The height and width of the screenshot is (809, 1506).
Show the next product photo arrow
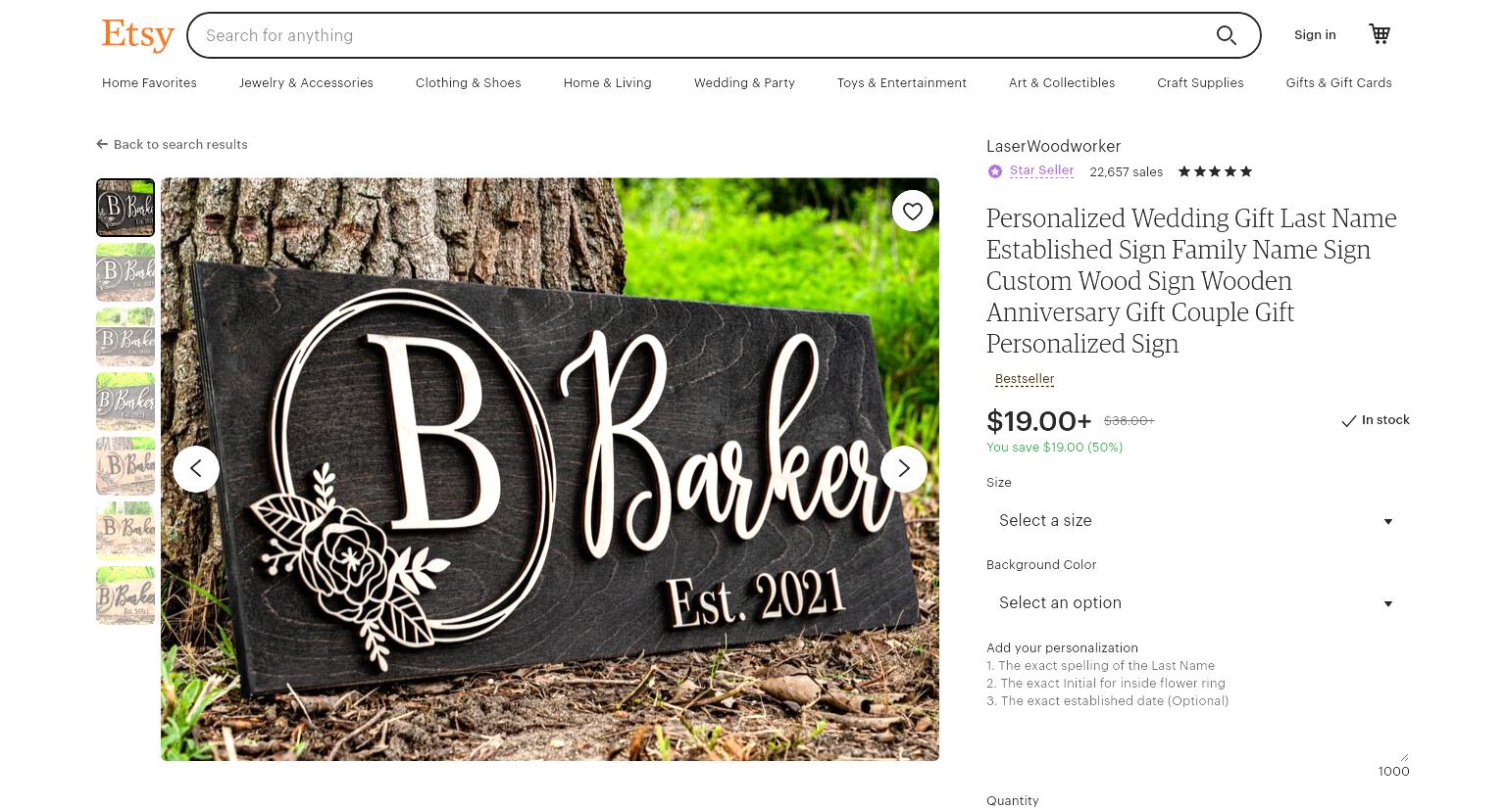(x=904, y=469)
